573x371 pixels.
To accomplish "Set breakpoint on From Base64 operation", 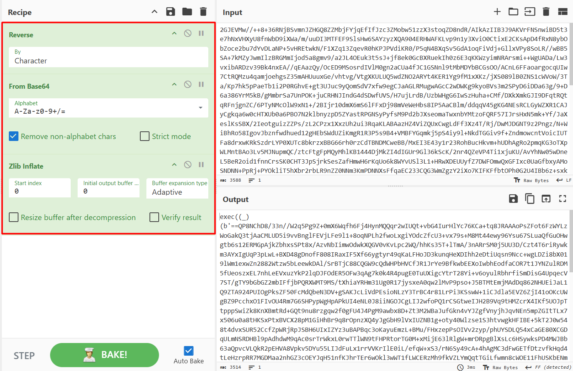I will coord(201,84).
